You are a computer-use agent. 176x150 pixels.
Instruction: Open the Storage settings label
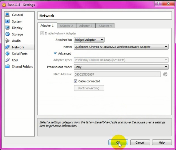(17, 34)
